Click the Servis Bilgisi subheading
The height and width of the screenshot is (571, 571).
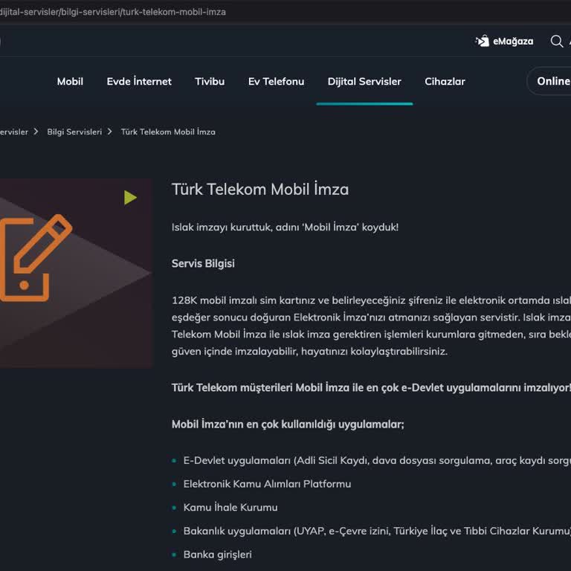point(203,264)
